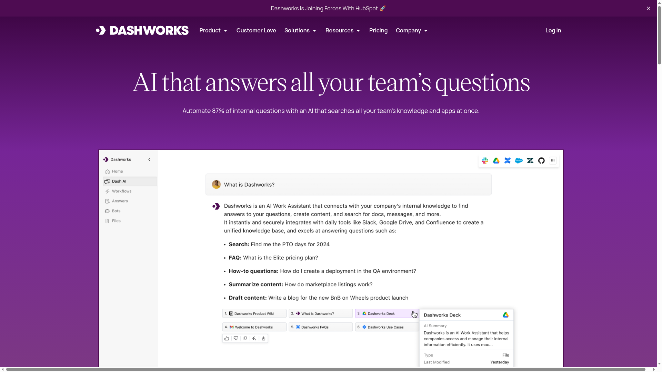Click the Last Modified Yesterday value
This screenshot has width=662, height=372.
click(x=500, y=362)
